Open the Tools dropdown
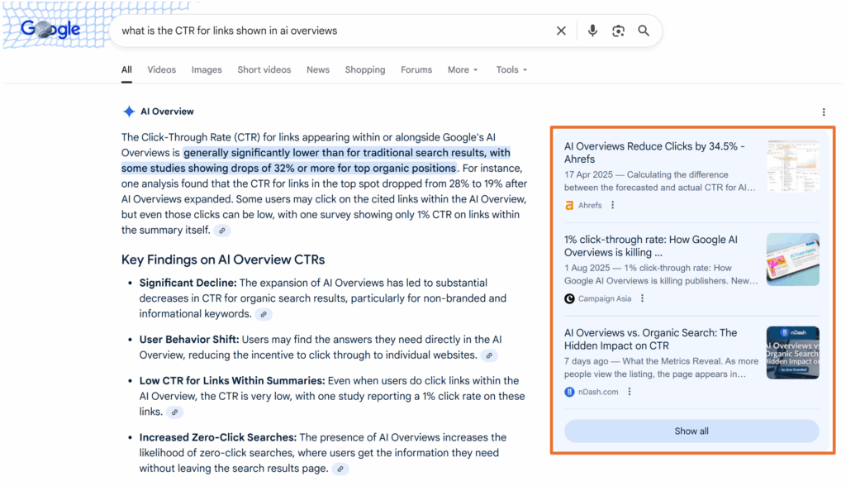The height and width of the screenshot is (486, 846). point(511,69)
